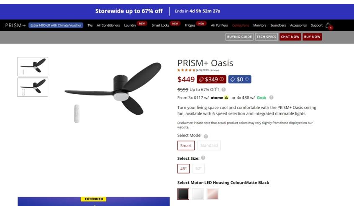Open the Air Conditioners menu
This screenshot has width=354, height=206.
(x=108, y=25)
